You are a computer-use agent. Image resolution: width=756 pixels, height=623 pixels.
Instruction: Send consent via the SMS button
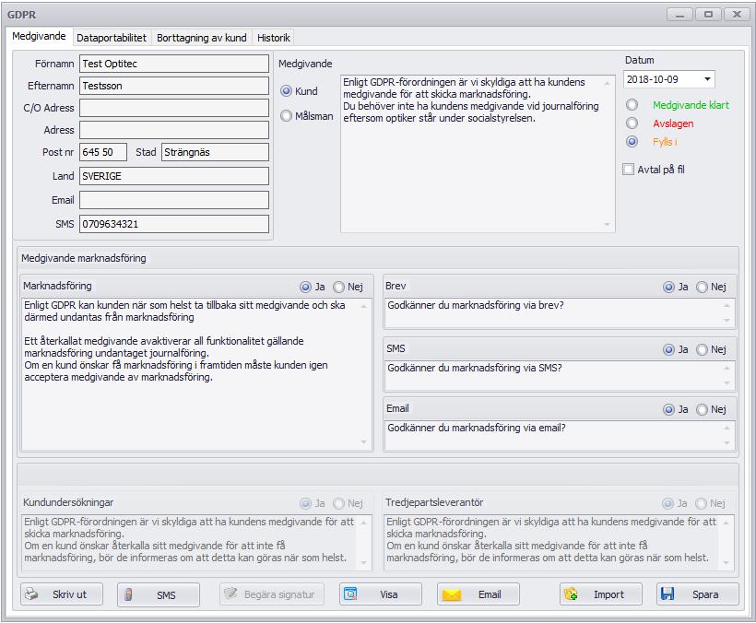point(159,594)
